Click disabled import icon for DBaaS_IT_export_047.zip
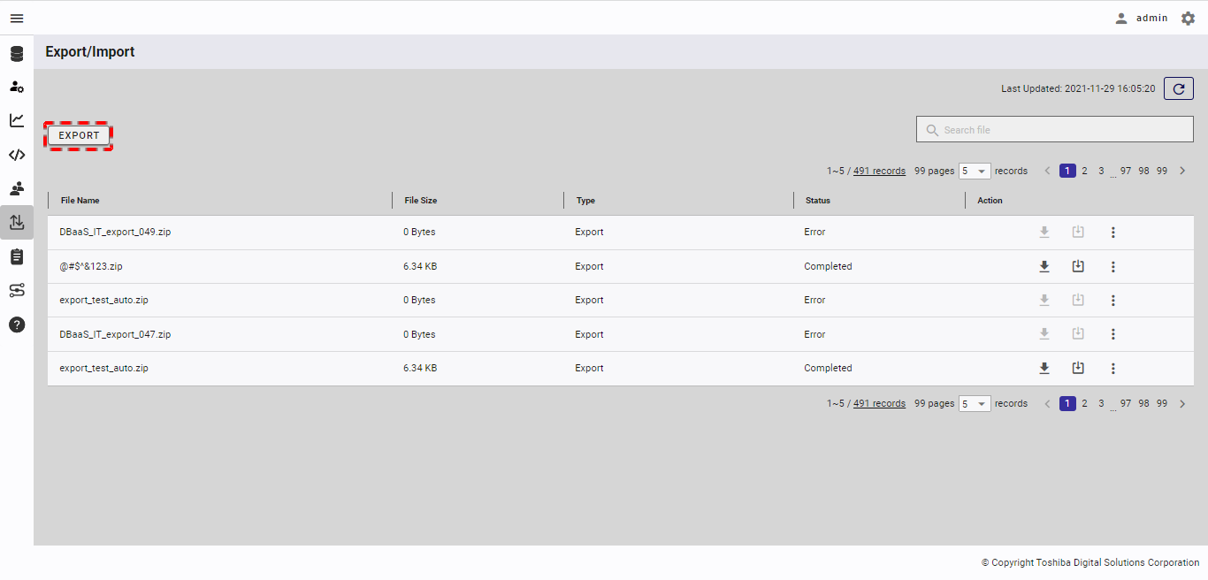Image resolution: width=1208 pixels, height=580 pixels. [x=1078, y=334]
